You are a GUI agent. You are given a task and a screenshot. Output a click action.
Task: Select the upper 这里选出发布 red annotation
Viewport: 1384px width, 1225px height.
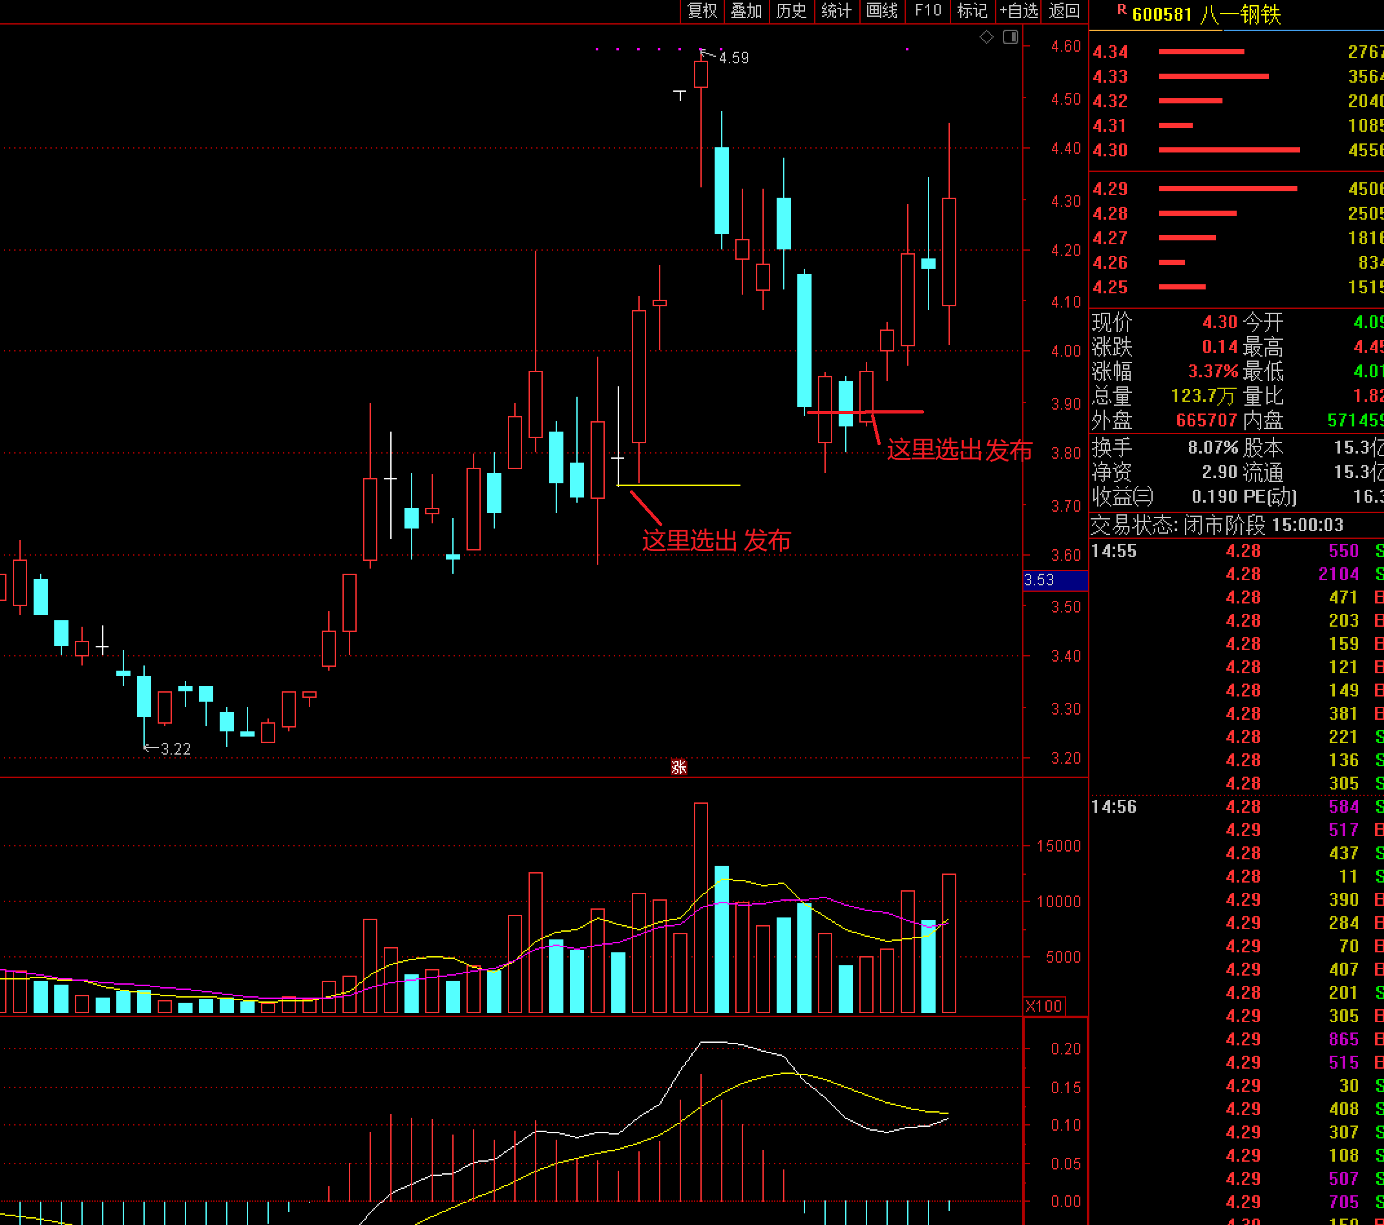coord(959,450)
